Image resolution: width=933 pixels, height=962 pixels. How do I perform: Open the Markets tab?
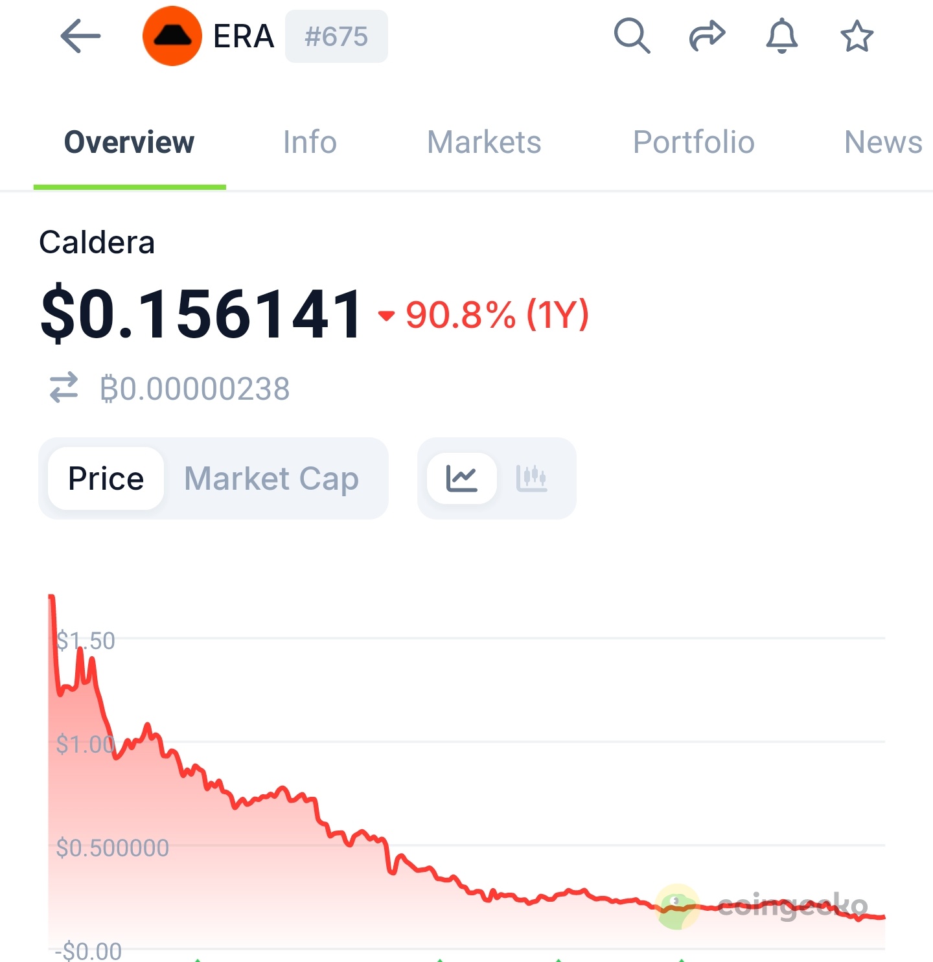pyautogui.click(x=484, y=143)
